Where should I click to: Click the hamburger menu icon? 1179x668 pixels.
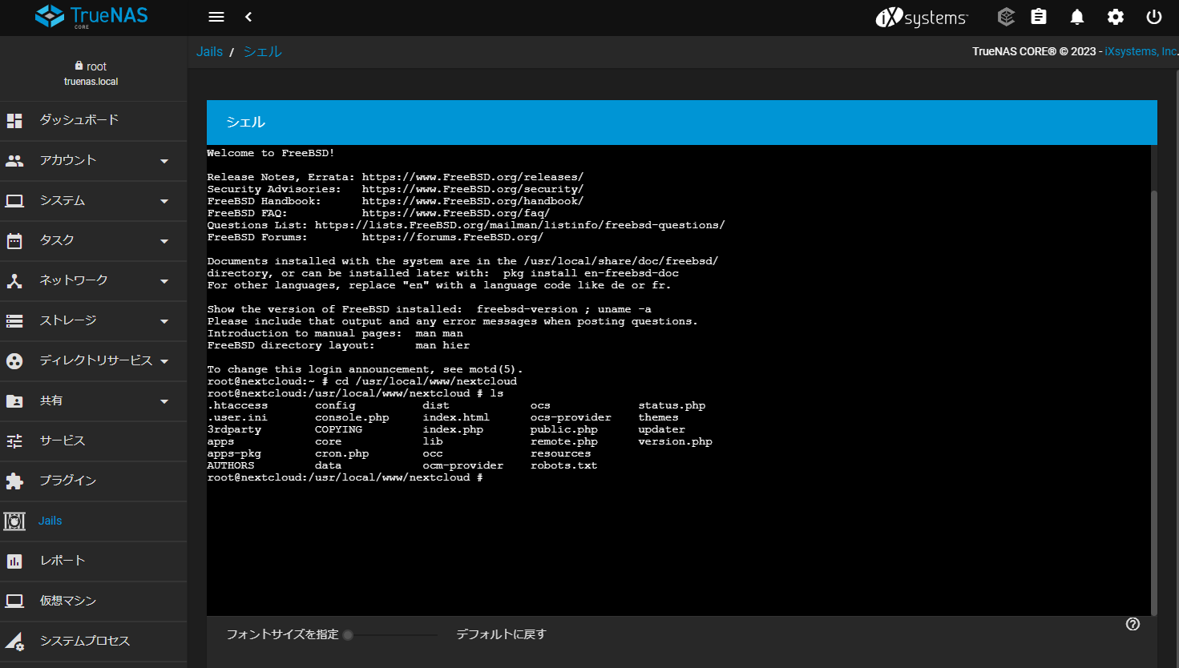pyautogui.click(x=216, y=17)
